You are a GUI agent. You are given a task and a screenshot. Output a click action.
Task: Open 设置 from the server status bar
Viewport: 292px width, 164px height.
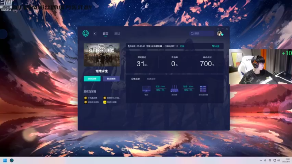click(216, 46)
